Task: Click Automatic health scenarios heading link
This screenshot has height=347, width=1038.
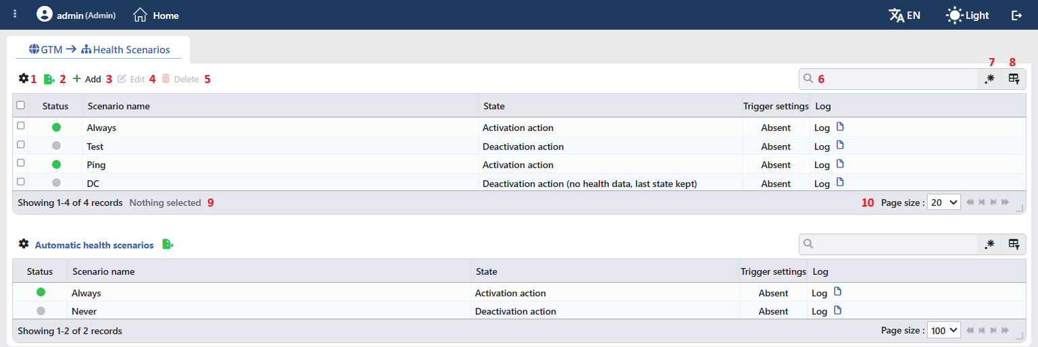Action: [x=94, y=245]
